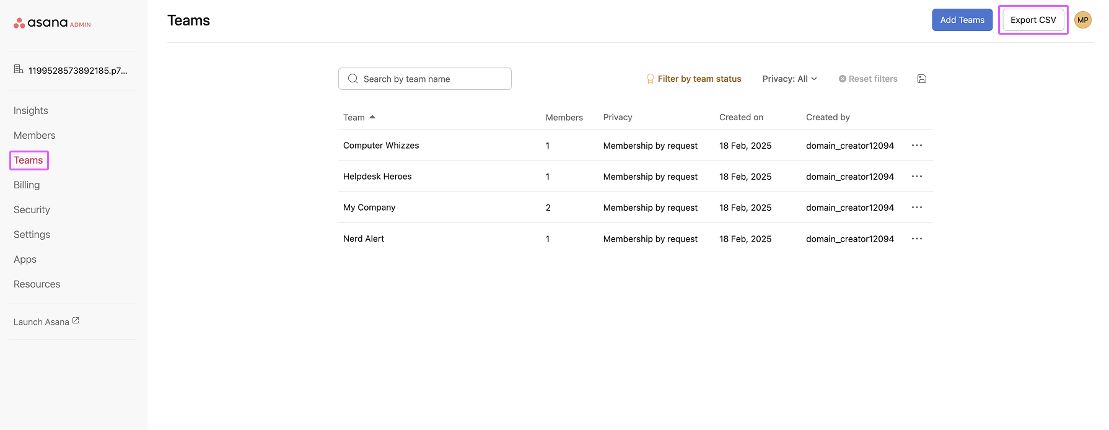This screenshot has height=430, width=1109.
Task: Open more options for Computer Whizzes
Action: tap(916, 146)
